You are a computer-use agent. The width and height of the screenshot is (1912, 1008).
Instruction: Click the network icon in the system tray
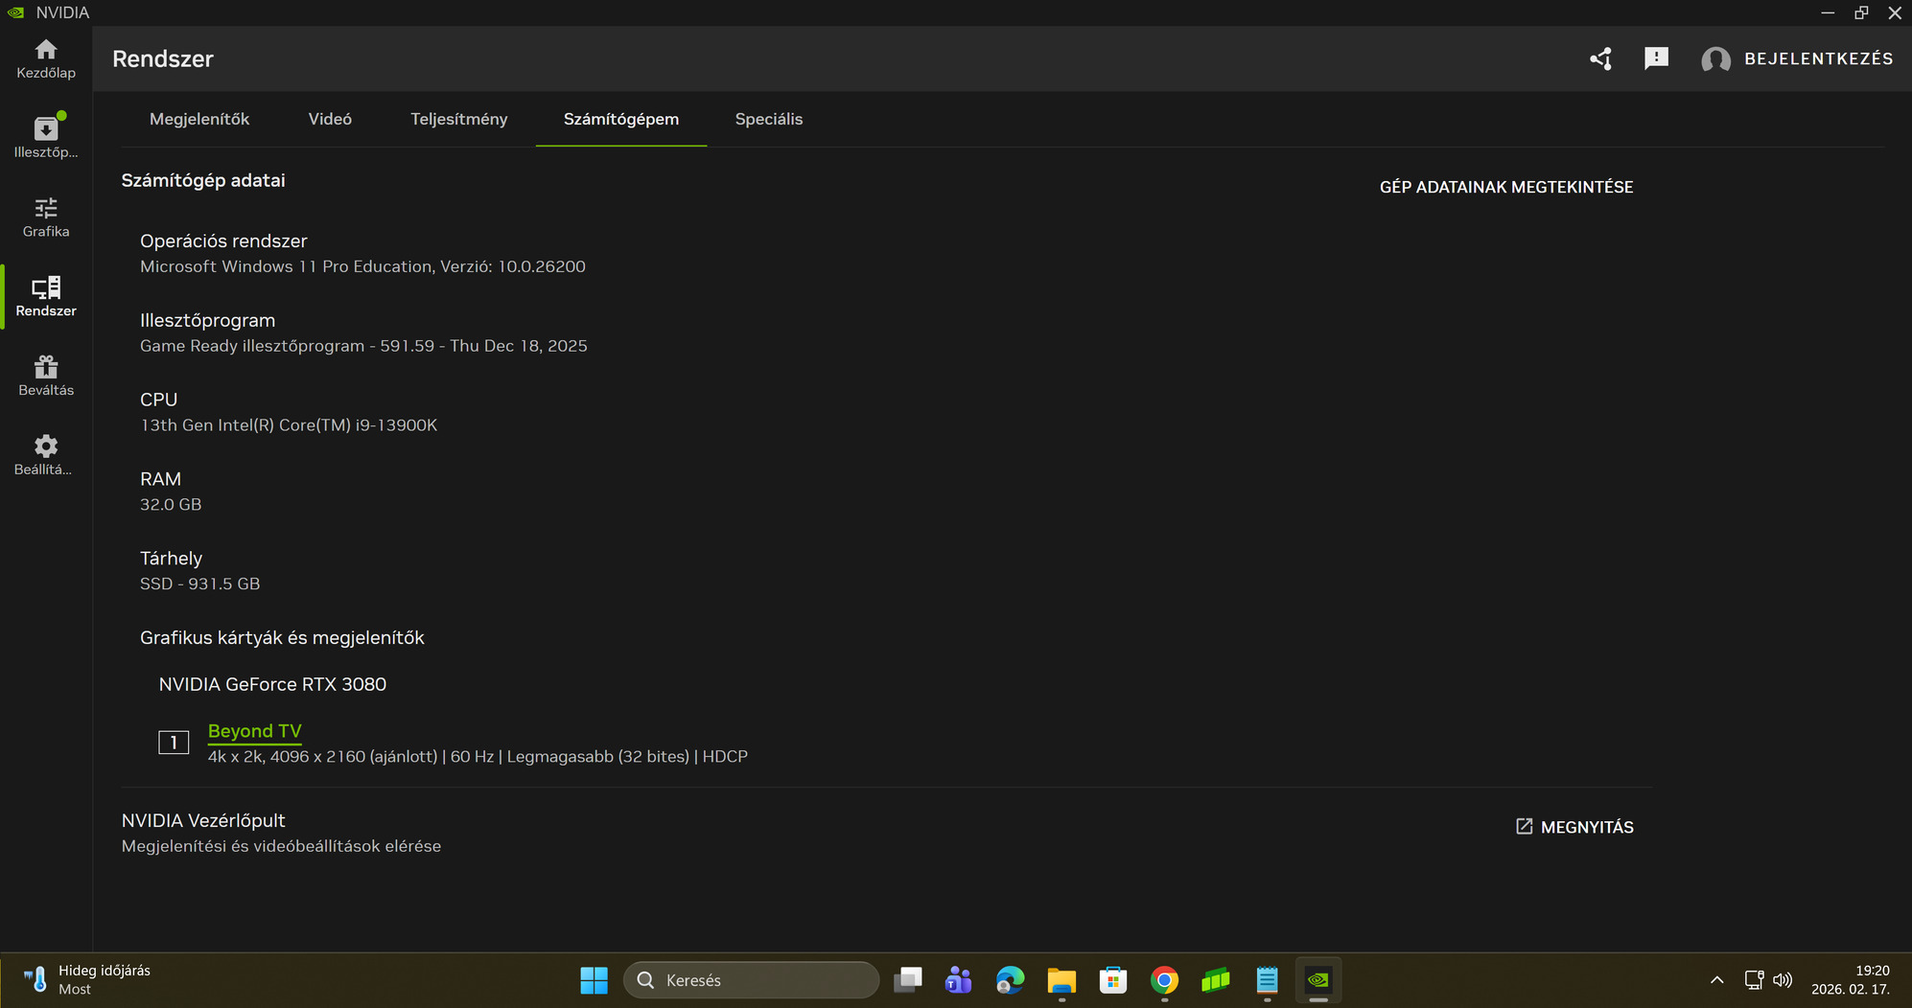point(1754,980)
